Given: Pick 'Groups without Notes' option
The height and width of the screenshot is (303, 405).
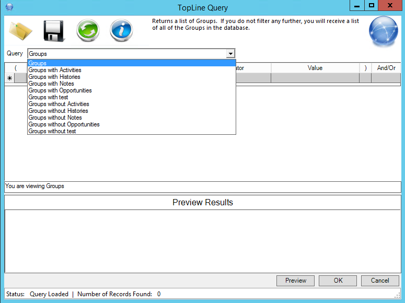Looking at the screenshot, I should pos(132,118).
